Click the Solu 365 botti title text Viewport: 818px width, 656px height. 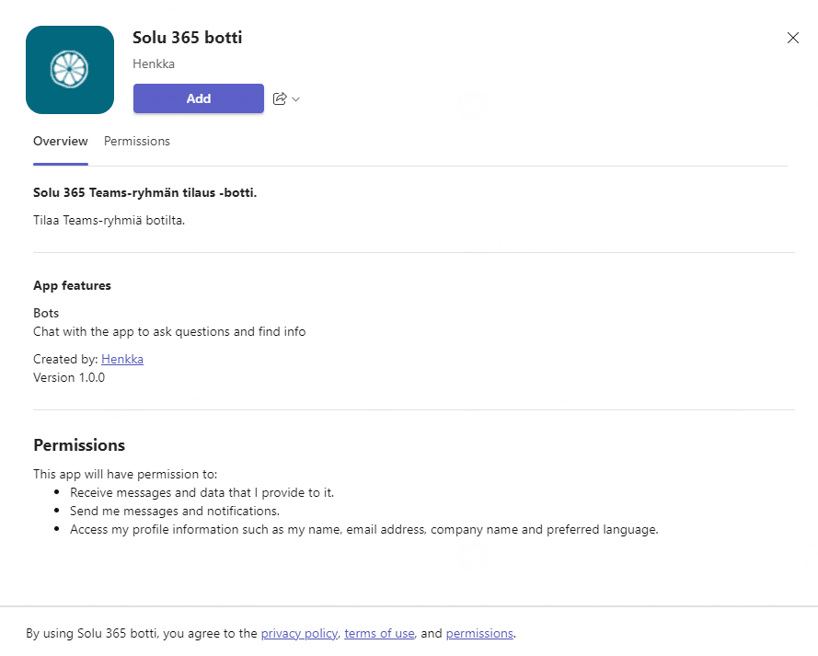[187, 38]
